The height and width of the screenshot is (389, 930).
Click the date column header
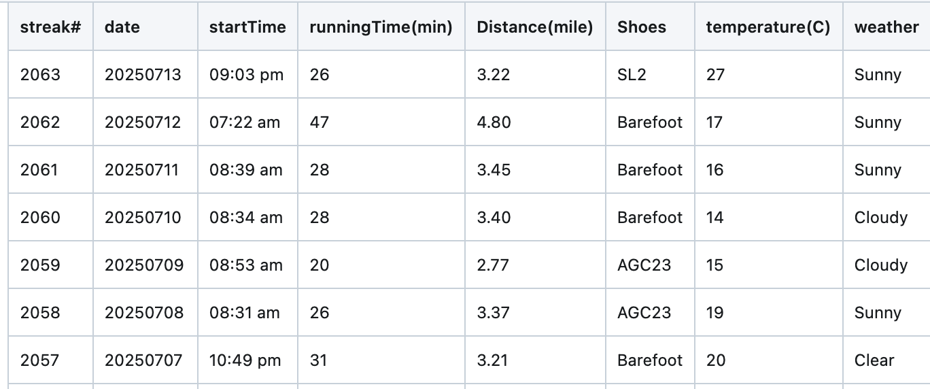click(x=122, y=27)
